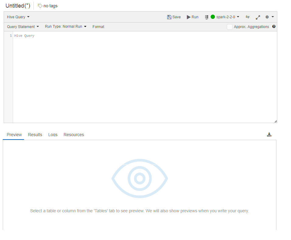Screen dimensions: 291x240
Task: Download results with download icon
Action: 269,135
